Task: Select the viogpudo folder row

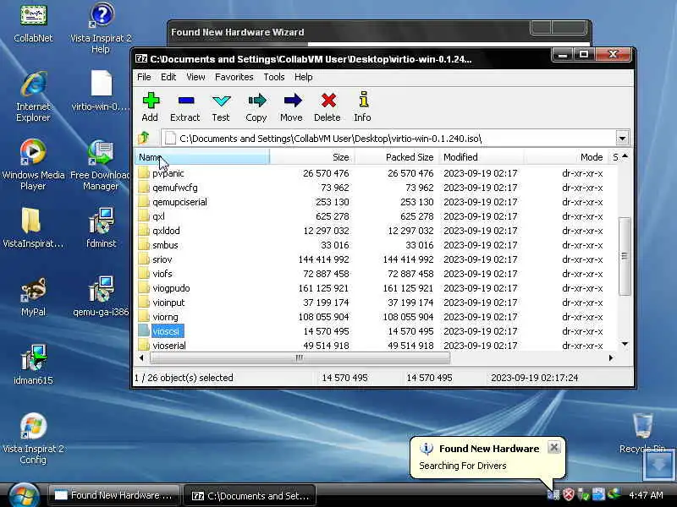Action: click(x=376, y=288)
